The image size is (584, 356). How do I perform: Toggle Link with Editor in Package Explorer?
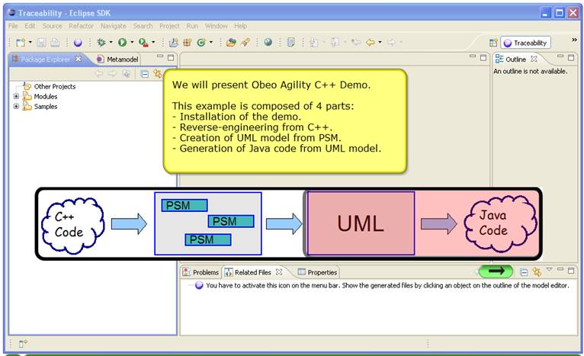(157, 74)
